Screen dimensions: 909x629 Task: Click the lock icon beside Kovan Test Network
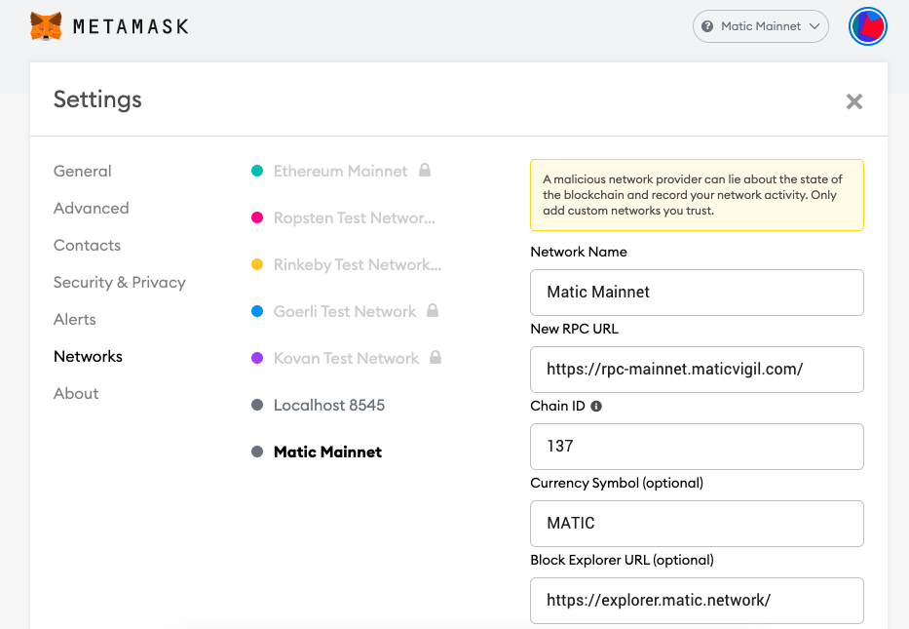(x=436, y=358)
